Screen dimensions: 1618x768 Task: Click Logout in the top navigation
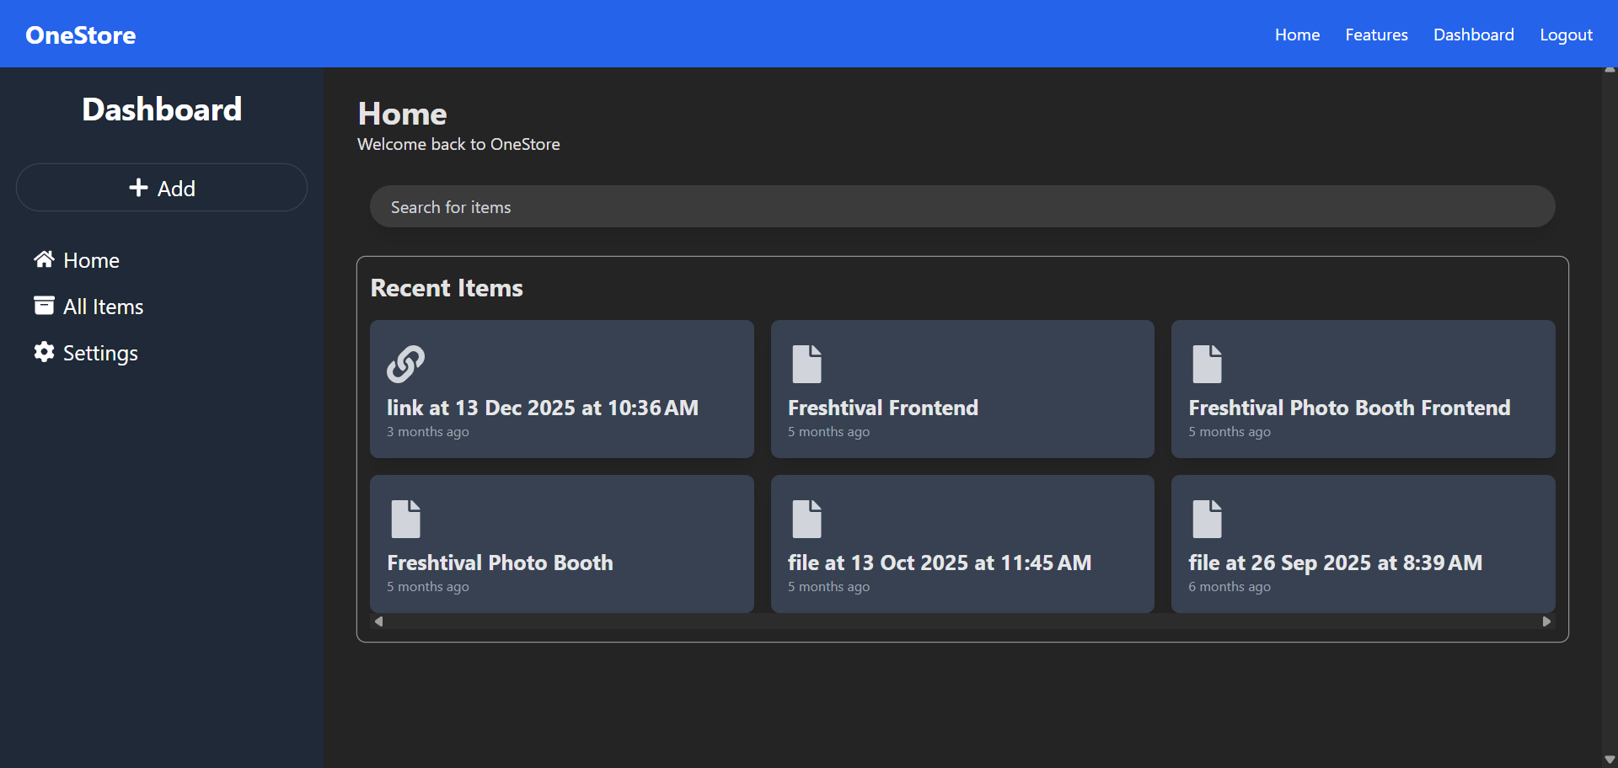[x=1566, y=35]
